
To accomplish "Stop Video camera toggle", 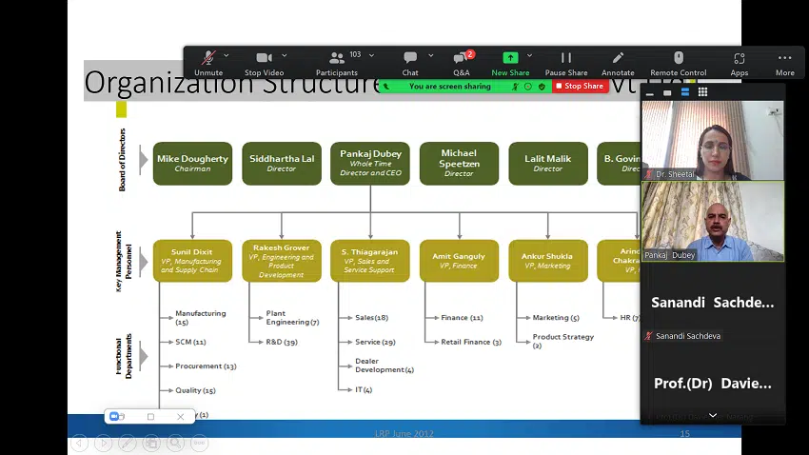I will click(x=264, y=63).
